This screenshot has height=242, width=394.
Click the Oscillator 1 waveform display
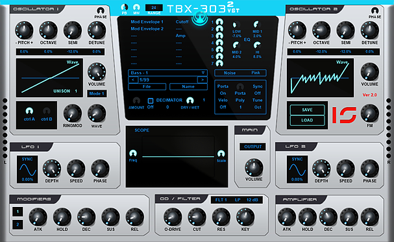pyautogui.click(x=49, y=78)
